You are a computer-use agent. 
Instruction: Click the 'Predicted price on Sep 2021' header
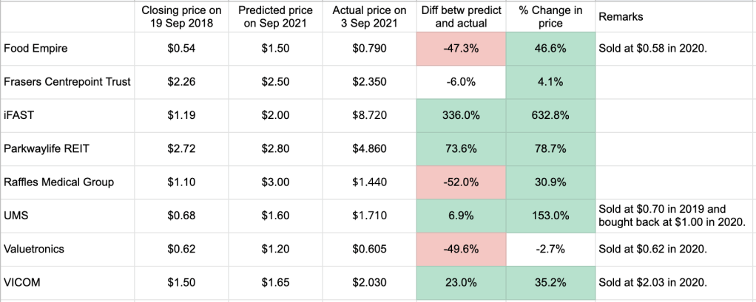tap(274, 16)
